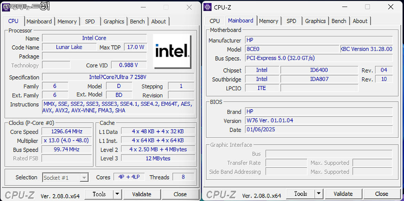Click the Instructions list text

pyautogui.click(x=118, y=107)
